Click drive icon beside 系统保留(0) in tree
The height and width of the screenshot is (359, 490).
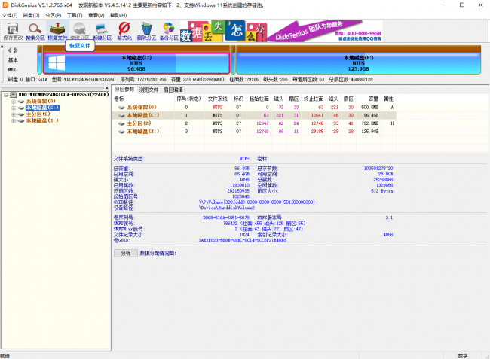tap(21, 101)
